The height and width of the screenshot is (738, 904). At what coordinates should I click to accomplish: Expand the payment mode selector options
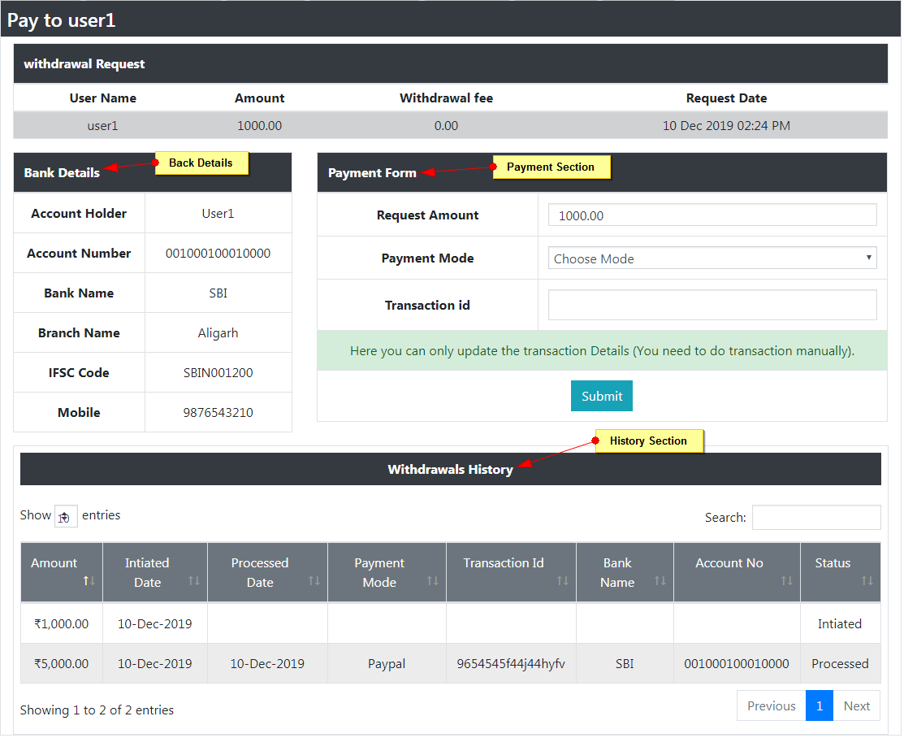[x=712, y=258]
